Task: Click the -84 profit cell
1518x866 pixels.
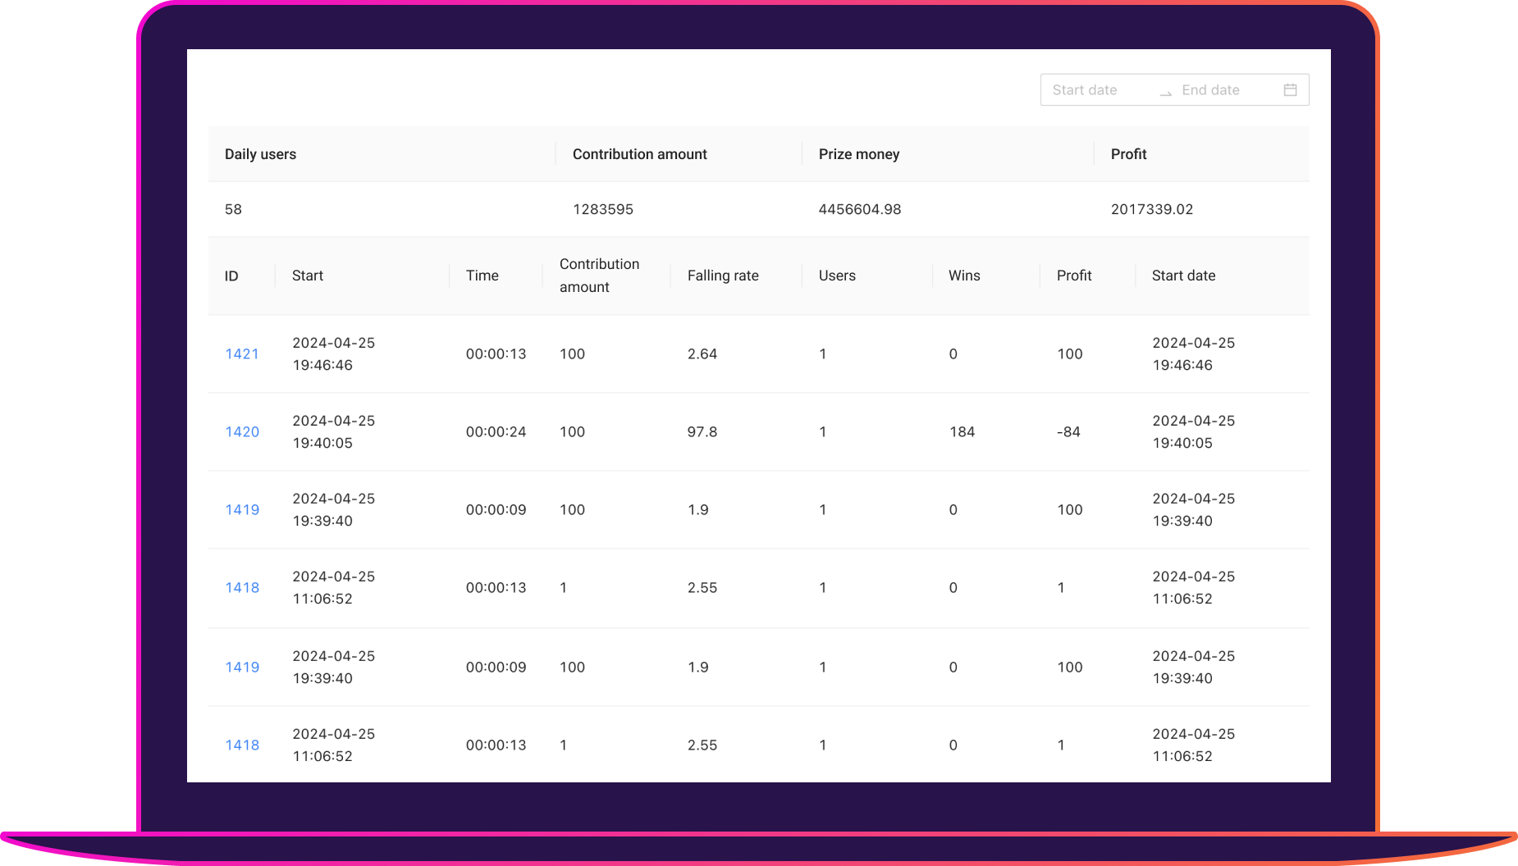Action: [x=1068, y=432]
